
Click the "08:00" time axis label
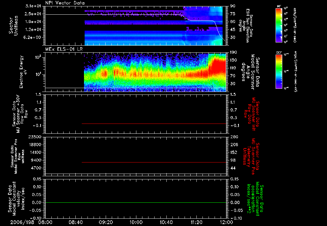pos(45,222)
